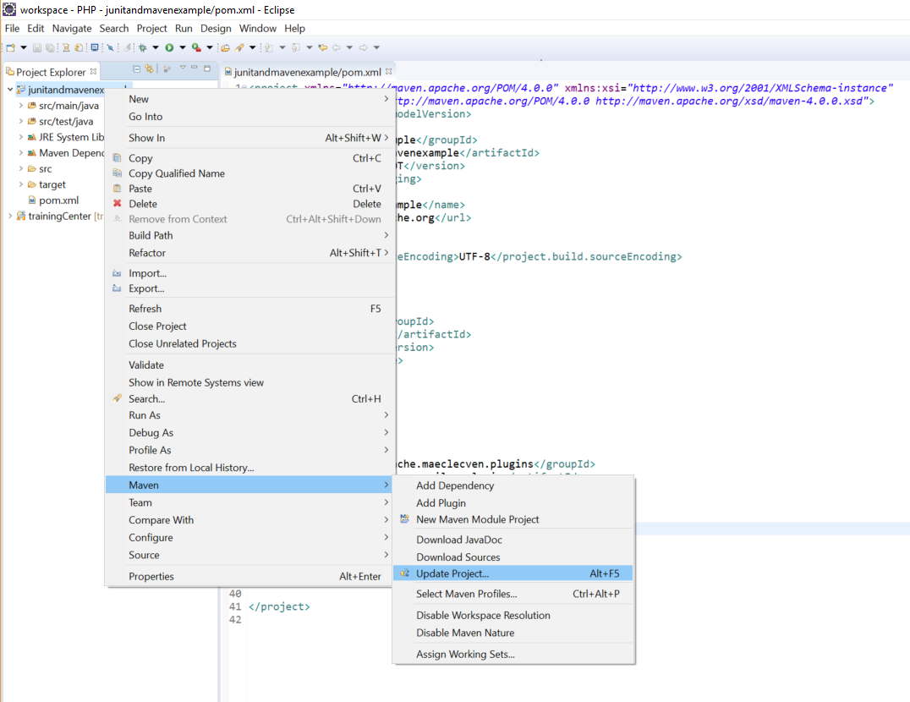The height and width of the screenshot is (702, 910).
Task: Click the Search flashlight toolbar icon
Action: (x=239, y=47)
